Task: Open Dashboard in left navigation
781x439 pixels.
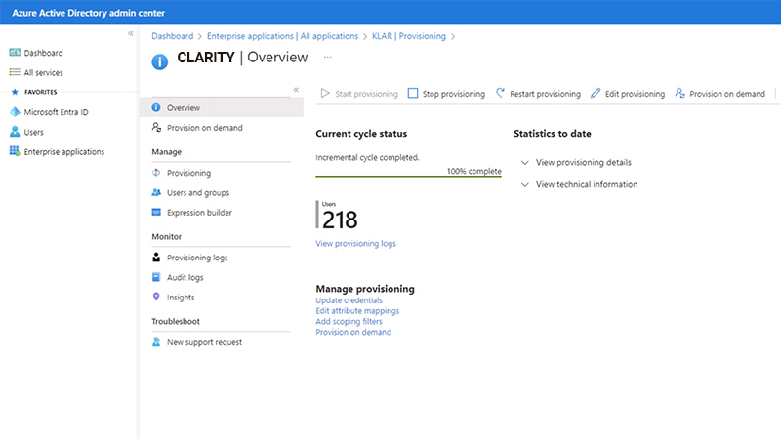Action: [43, 53]
